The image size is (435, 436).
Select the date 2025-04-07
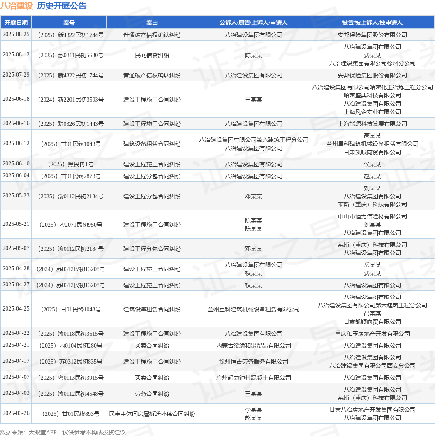(x=16, y=377)
